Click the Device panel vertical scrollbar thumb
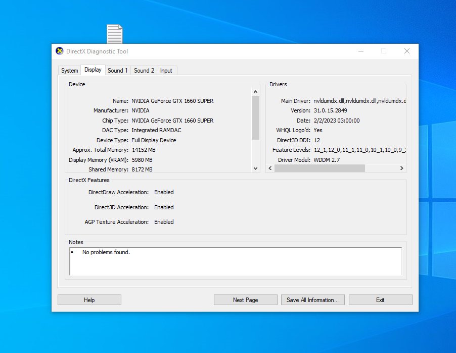456x353 pixels. [256, 118]
